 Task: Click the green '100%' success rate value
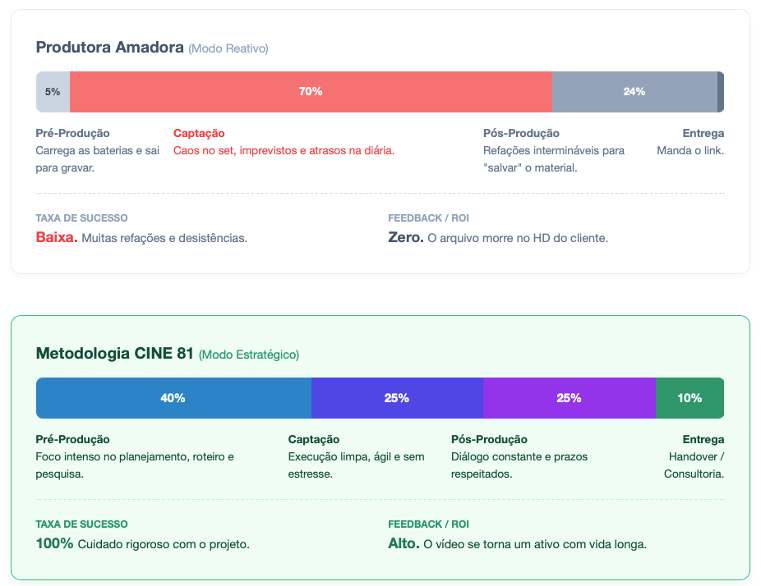[x=55, y=543]
